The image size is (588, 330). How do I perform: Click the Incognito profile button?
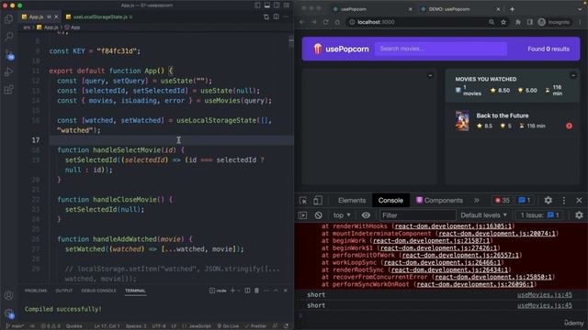pyautogui.click(x=554, y=22)
